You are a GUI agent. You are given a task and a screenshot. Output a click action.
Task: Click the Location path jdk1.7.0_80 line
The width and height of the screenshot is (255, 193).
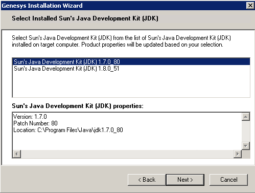pyautogui.click(x=68, y=130)
